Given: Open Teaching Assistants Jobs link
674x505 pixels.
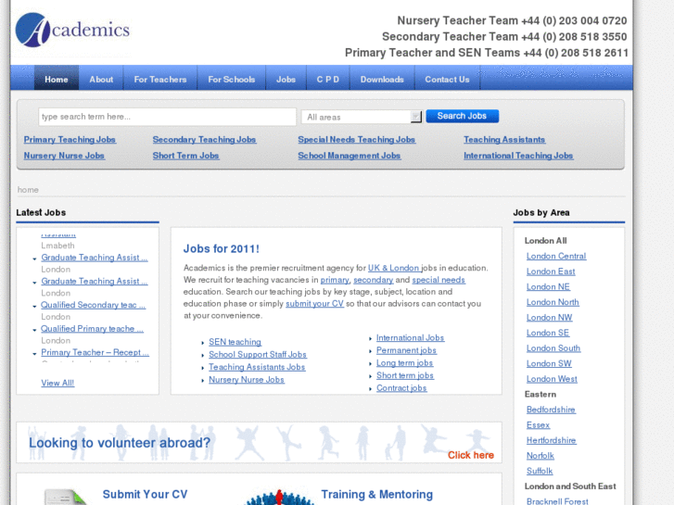Looking at the screenshot, I should pos(257,367).
